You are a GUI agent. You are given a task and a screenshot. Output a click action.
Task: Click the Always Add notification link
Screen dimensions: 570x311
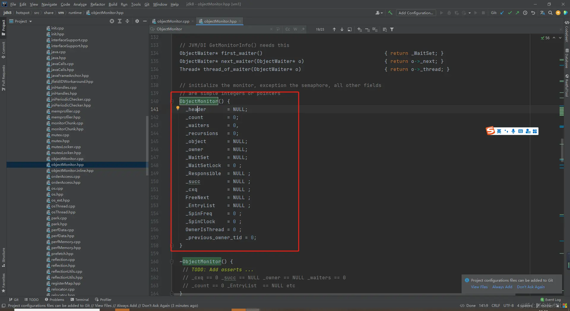coord(502,287)
